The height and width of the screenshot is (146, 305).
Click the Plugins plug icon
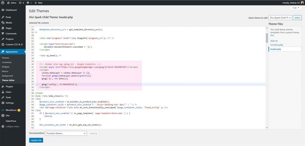pyautogui.click(x=3, y=86)
